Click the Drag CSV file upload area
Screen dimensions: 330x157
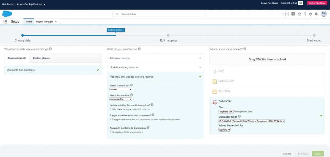point(267,59)
